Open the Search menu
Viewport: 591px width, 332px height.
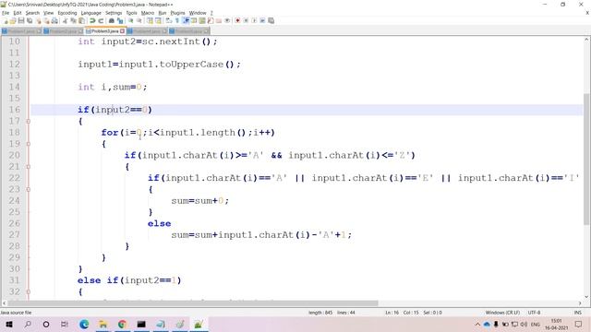[x=32, y=13]
